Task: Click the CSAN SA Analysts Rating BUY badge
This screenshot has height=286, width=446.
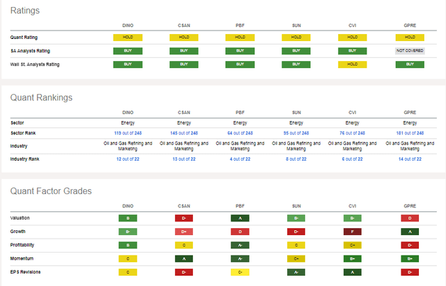Action: pyautogui.click(x=184, y=51)
